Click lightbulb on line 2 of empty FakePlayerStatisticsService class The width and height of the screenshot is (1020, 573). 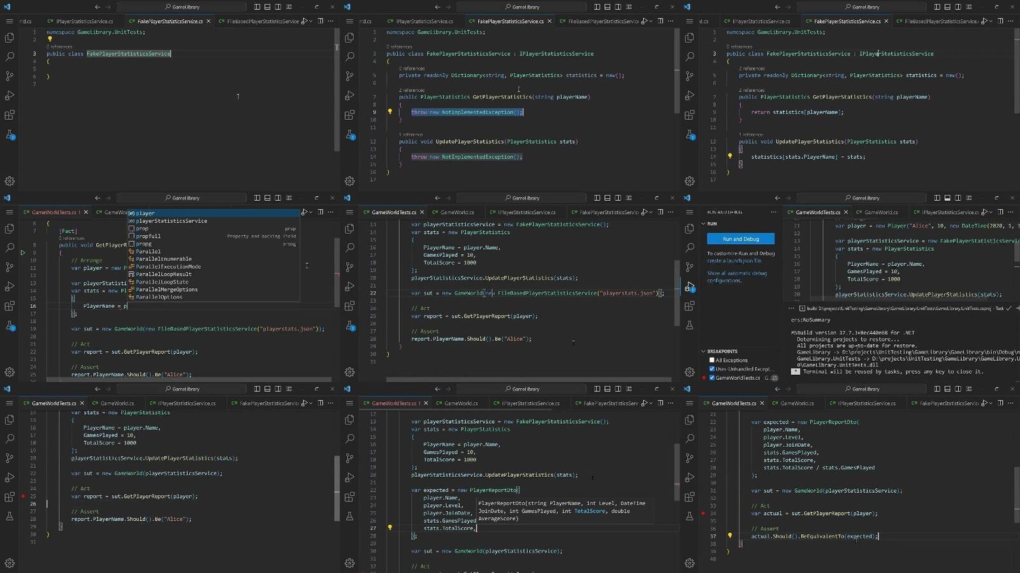click(50, 39)
